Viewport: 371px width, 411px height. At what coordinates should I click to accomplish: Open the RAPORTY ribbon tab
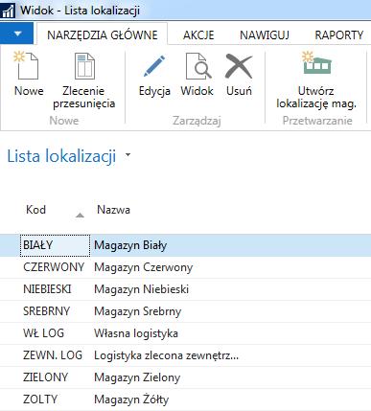(339, 34)
